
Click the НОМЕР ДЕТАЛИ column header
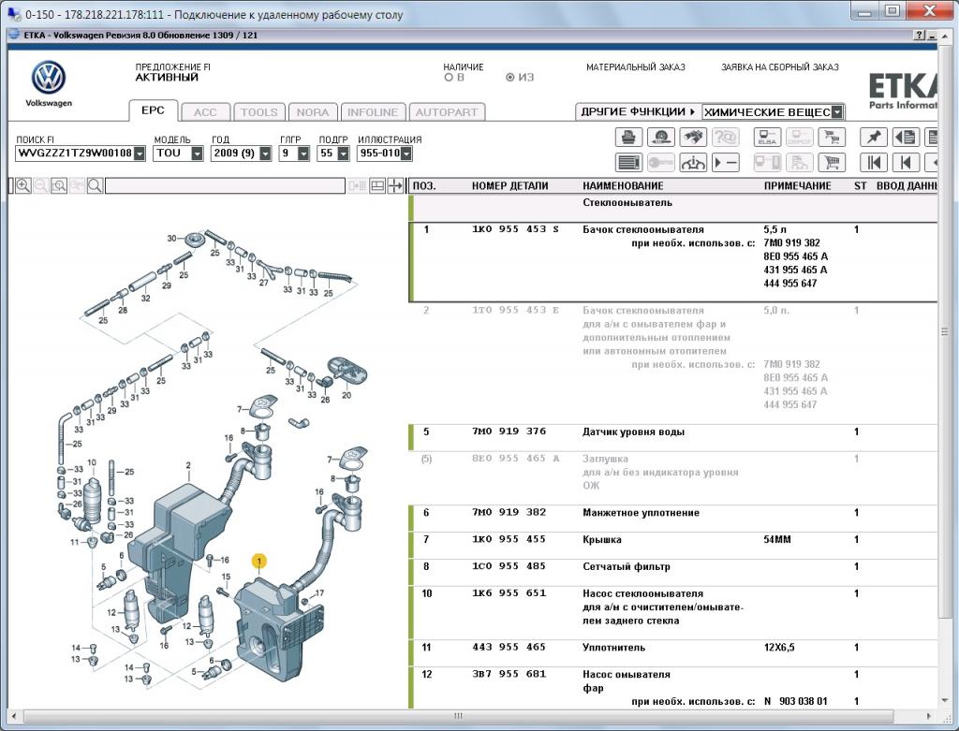(509, 186)
